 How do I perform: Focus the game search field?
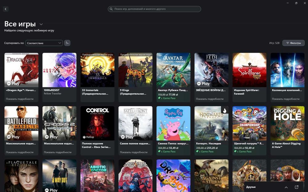click(x=154, y=9)
